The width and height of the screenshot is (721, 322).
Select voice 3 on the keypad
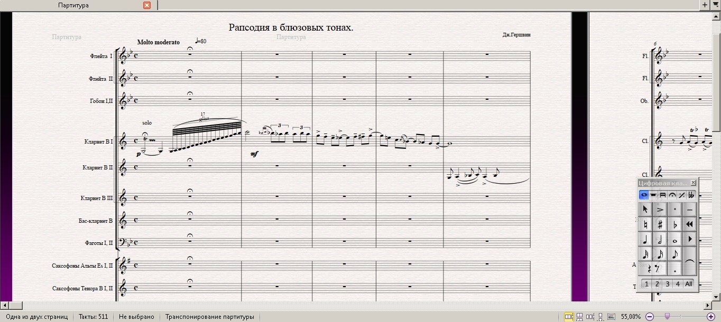coord(668,284)
